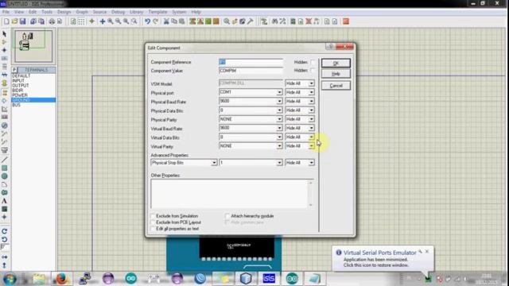Click the Search and Tag binoculars icon
Screen dimensions: 509x286
[x=275, y=21]
